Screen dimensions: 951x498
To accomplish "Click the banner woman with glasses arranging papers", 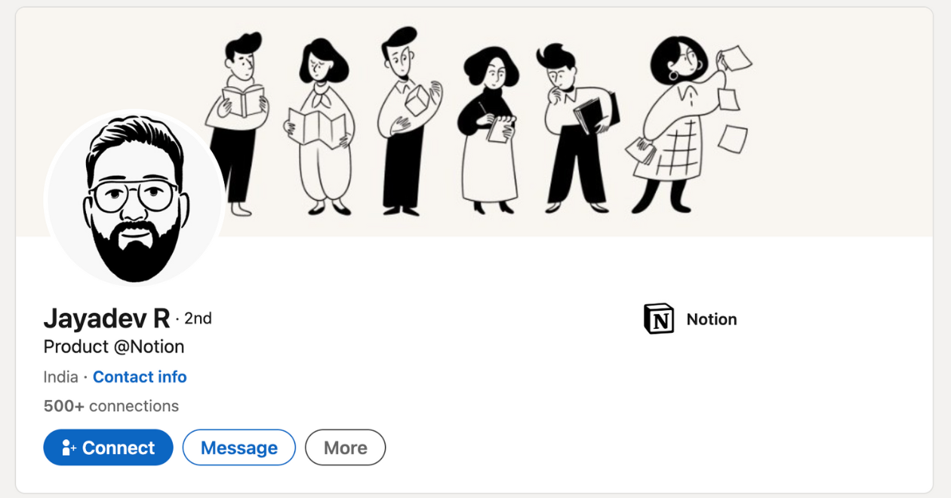I will tap(674, 124).
